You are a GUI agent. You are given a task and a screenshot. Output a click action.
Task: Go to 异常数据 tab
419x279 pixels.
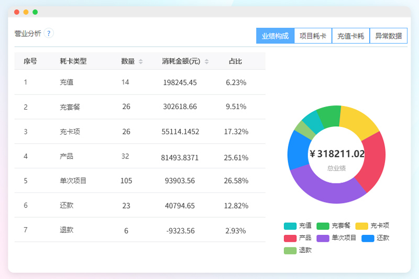pos(388,36)
